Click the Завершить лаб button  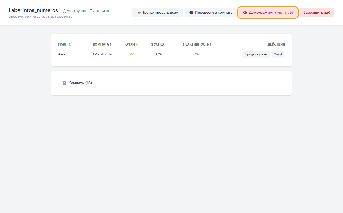317,13
